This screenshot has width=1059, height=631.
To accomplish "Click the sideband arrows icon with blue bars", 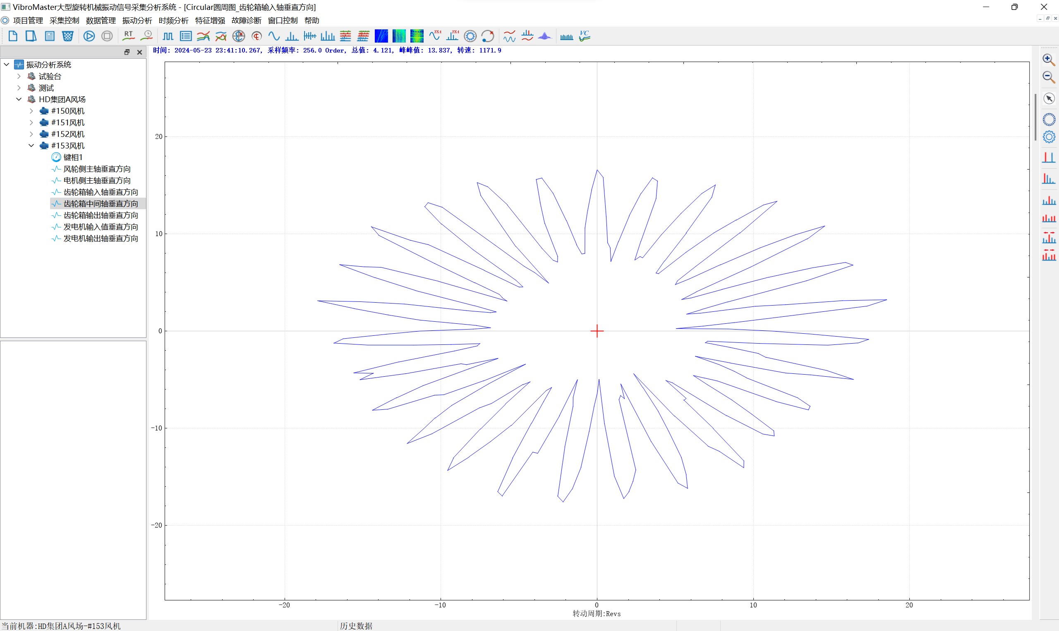I will pyautogui.click(x=1049, y=237).
